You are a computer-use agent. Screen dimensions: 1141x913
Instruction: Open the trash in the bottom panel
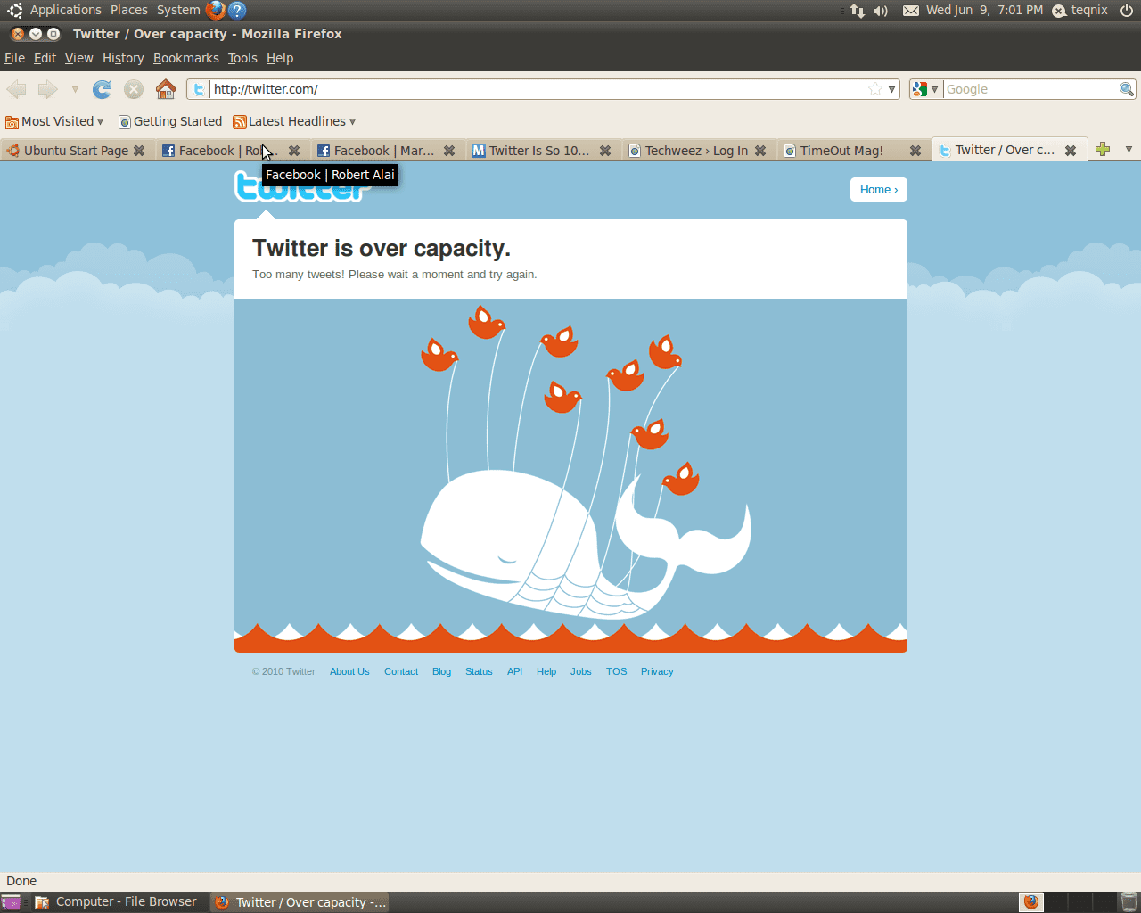(x=1129, y=902)
